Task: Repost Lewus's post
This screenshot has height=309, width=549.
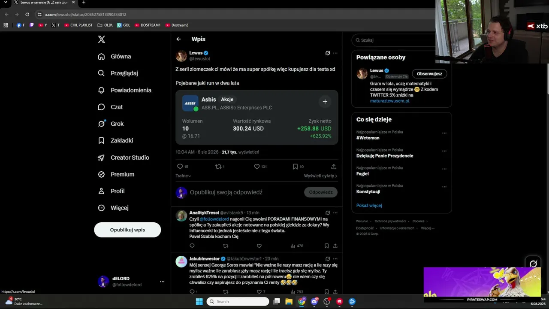Action: 219,167
